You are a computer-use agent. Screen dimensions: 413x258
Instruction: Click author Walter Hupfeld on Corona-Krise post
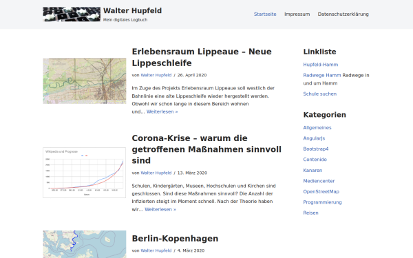tap(156, 173)
